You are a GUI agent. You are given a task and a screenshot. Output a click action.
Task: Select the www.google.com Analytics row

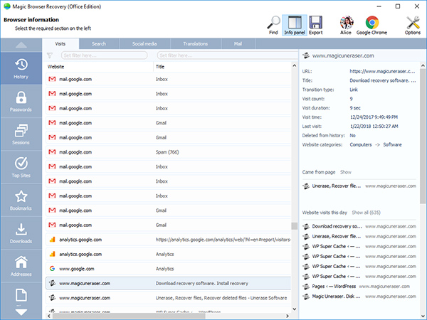click(x=168, y=269)
